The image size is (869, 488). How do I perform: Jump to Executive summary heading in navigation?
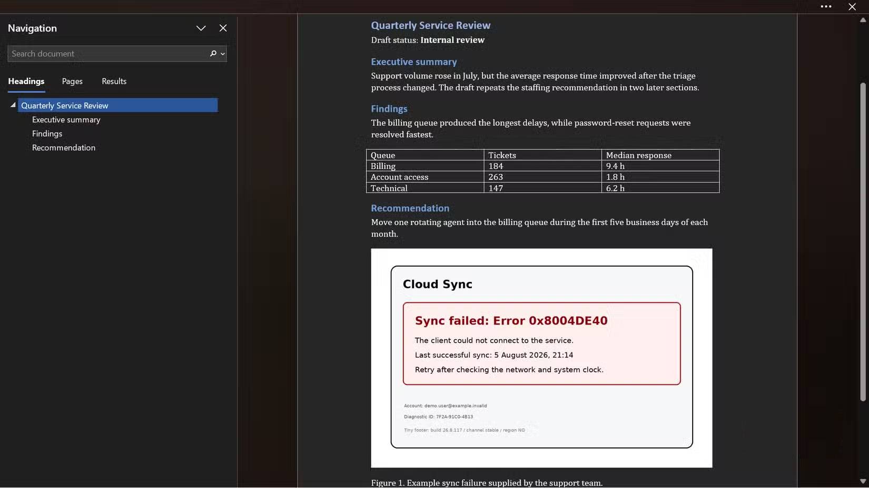click(x=66, y=120)
